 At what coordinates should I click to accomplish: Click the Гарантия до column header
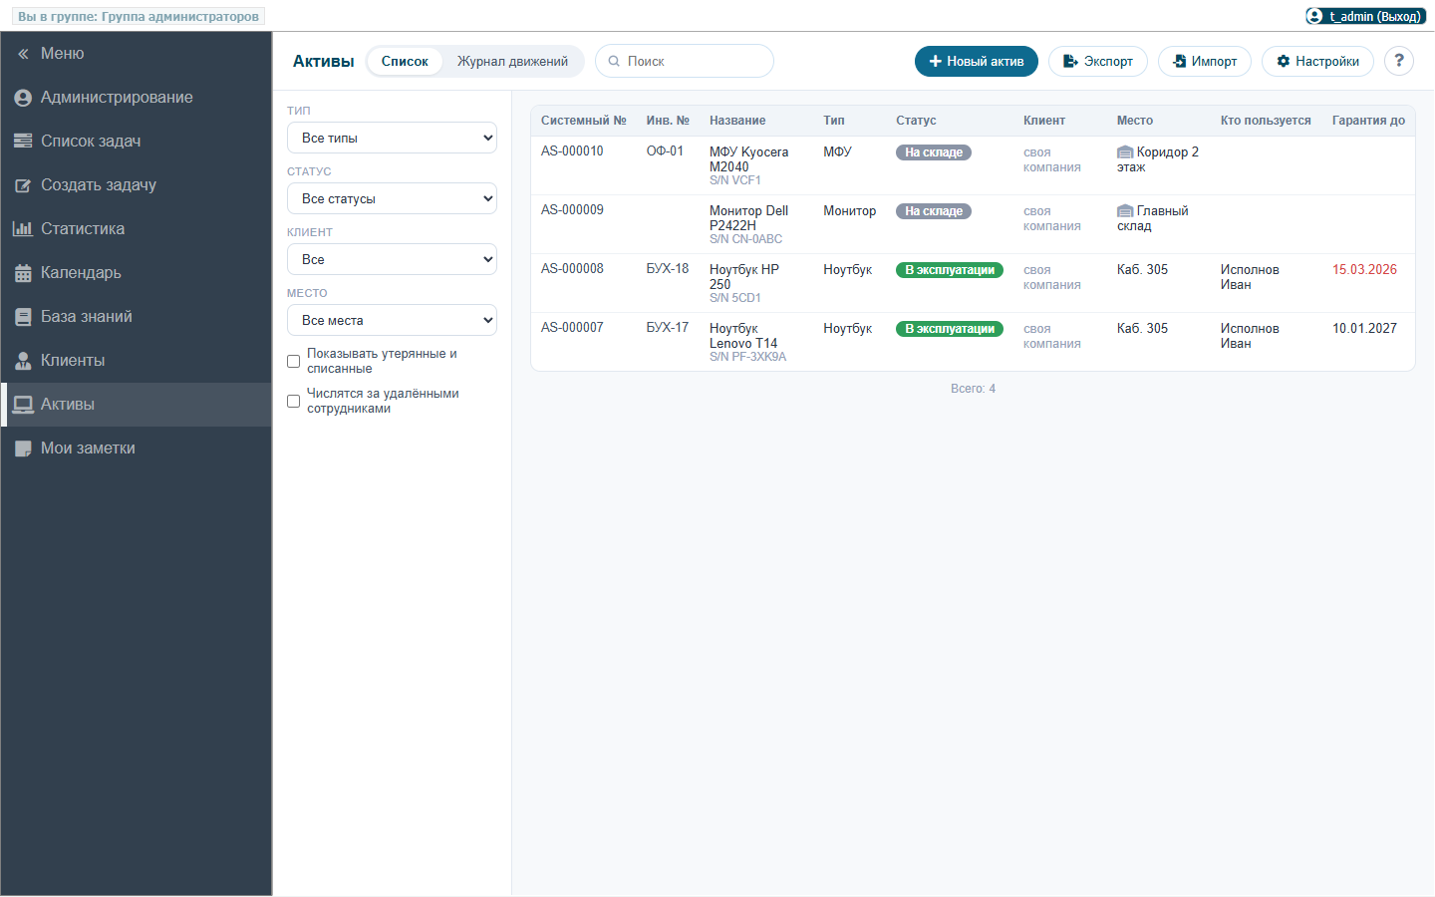coord(1368,121)
